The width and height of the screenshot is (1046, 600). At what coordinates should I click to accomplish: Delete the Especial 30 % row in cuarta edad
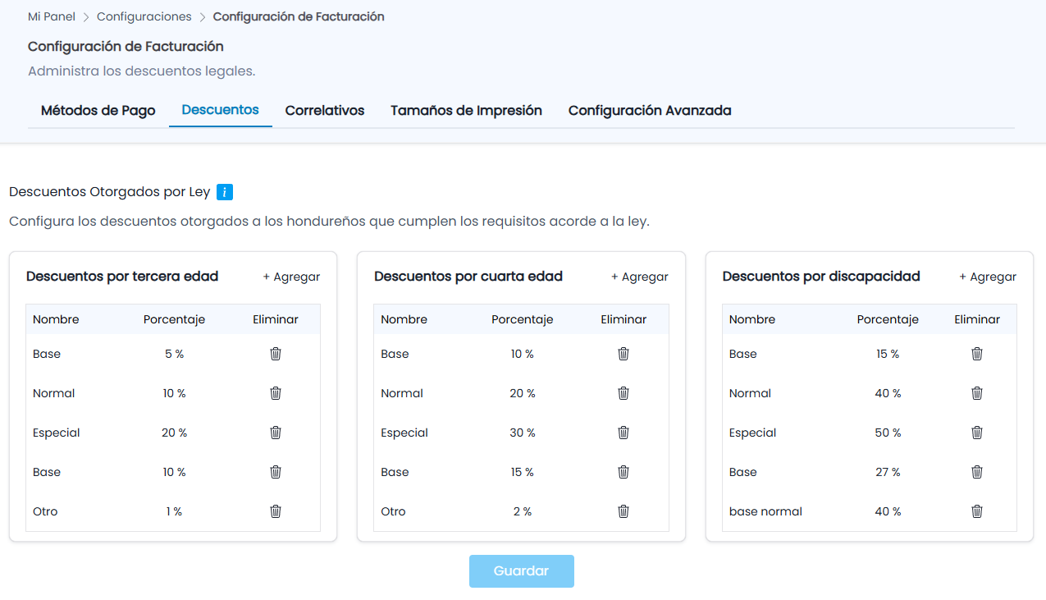pos(623,433)
